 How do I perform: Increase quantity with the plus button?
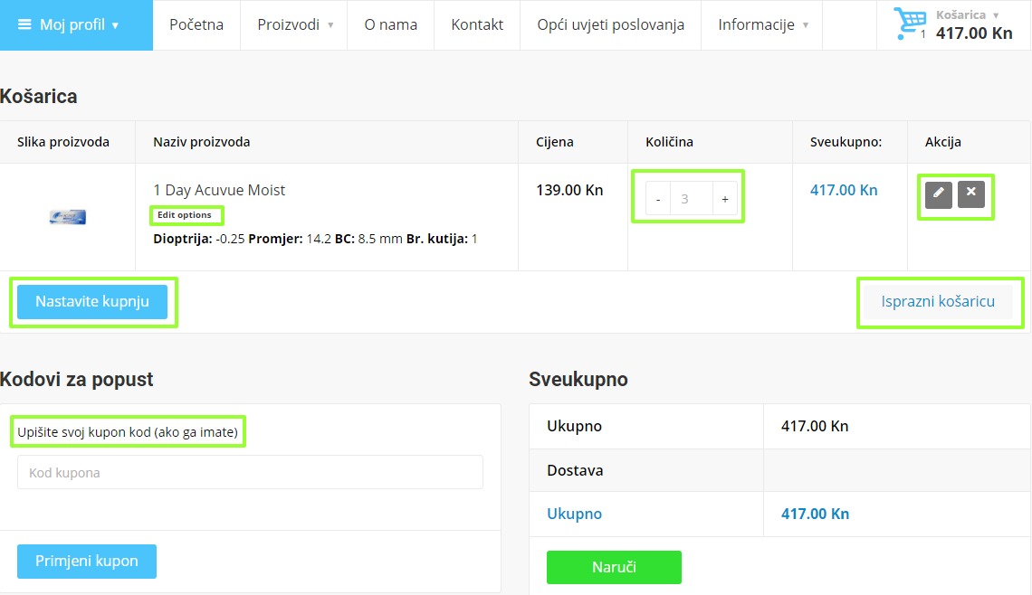(x=724, y=197)
